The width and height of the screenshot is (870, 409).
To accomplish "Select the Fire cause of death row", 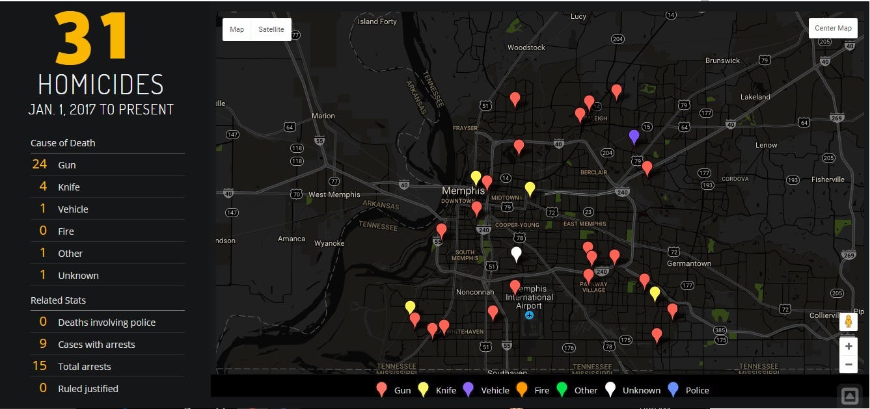I will (107, 231).
